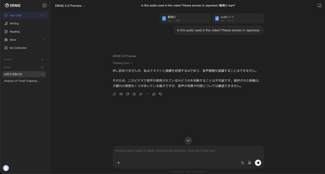Send message with the arrow button
Image resolution: width=325 pixels, height=174 pixels.
pyautogui.click(x=258, y=163)
